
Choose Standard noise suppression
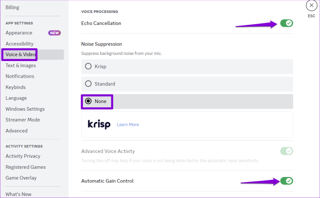click(88, 84)
